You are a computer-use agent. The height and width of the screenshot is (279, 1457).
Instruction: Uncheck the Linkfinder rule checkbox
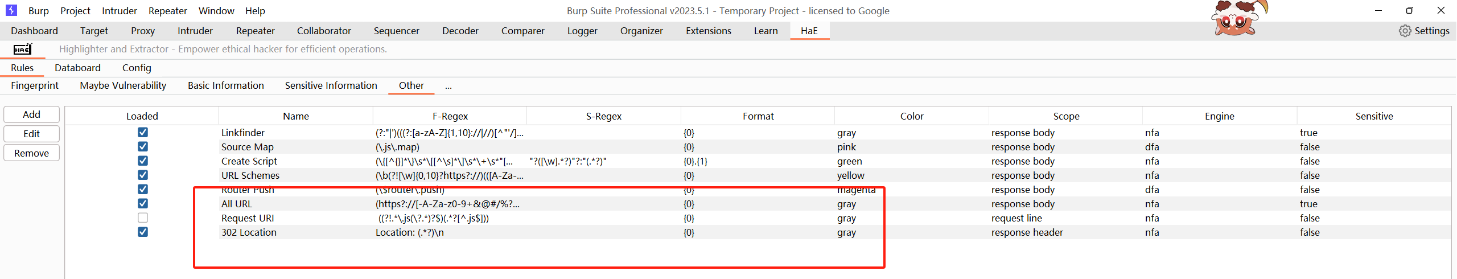[143, 133]
